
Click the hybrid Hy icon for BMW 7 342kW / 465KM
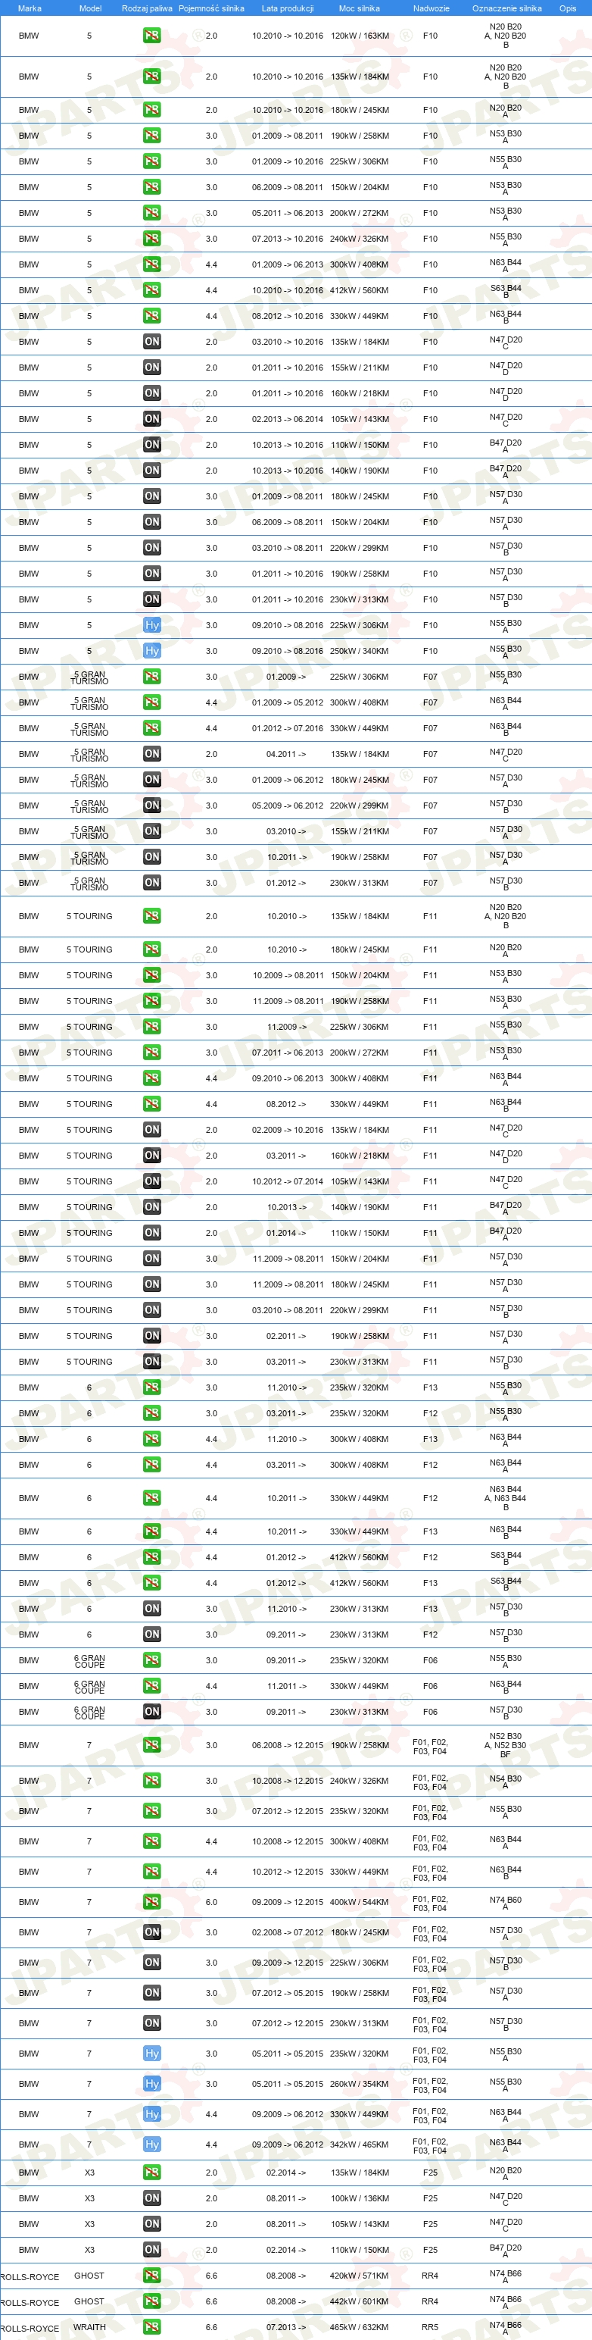(151, 2144)
